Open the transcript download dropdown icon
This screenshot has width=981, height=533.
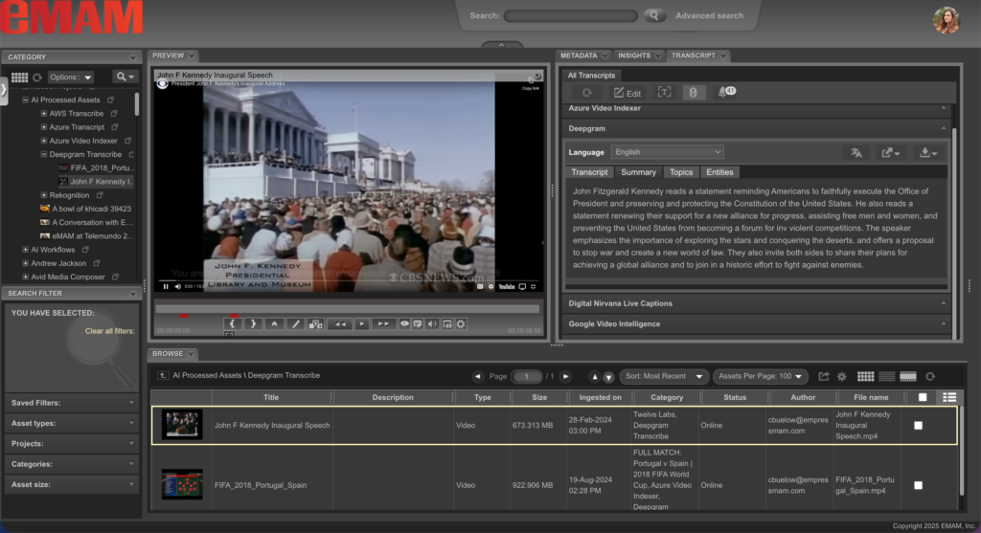click(x=928, y=152)
